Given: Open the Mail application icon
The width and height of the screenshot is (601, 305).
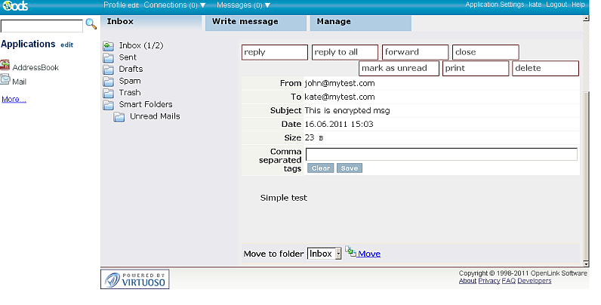Looking at the screenshot, I should [5, 80].
